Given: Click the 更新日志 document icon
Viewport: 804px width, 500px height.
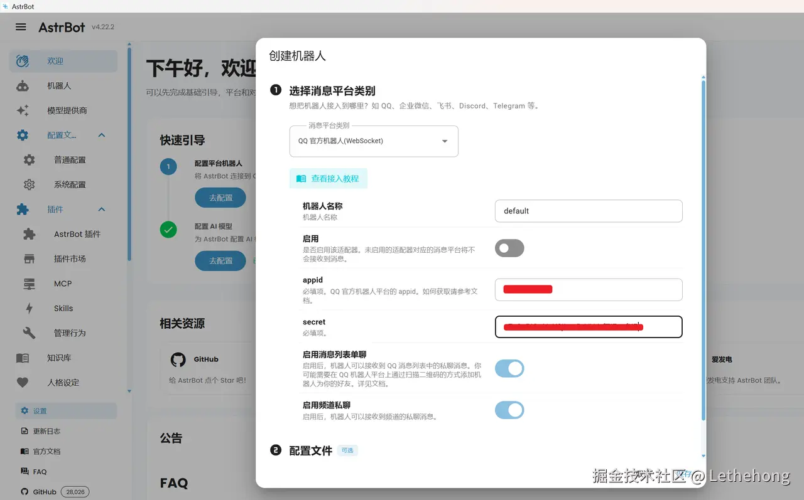Looking at the screenshot, I should [x=24, y=431].
